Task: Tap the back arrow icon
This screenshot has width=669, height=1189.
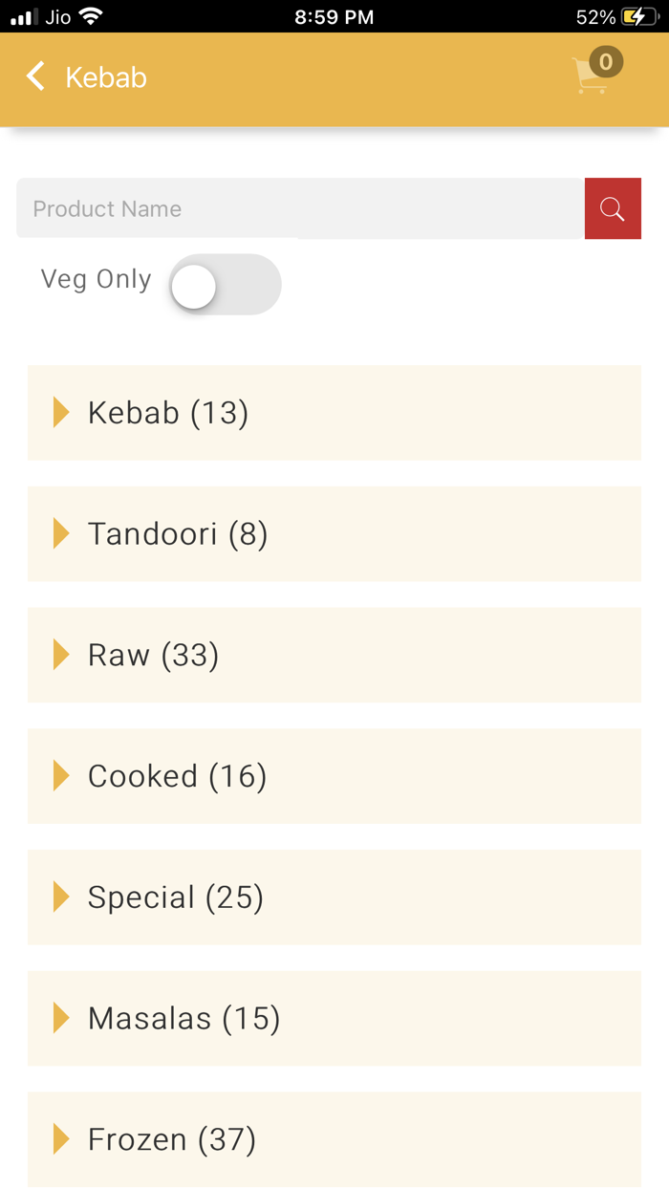Action: pyautogui.click(x=35, y=76)
